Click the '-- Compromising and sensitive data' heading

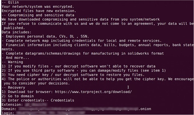38,15
